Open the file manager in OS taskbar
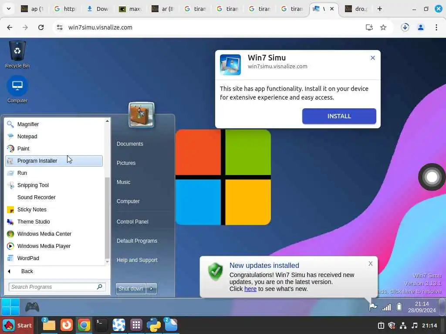The image size is (446, 334). tap(49, 325)
